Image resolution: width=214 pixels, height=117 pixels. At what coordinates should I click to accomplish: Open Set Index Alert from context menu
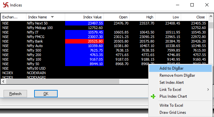[180, 83]
